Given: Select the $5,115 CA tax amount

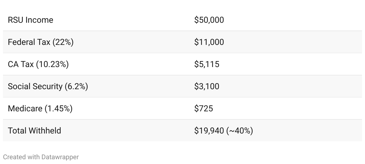Looking at the screenshot, I should click(x=206, y=64).
